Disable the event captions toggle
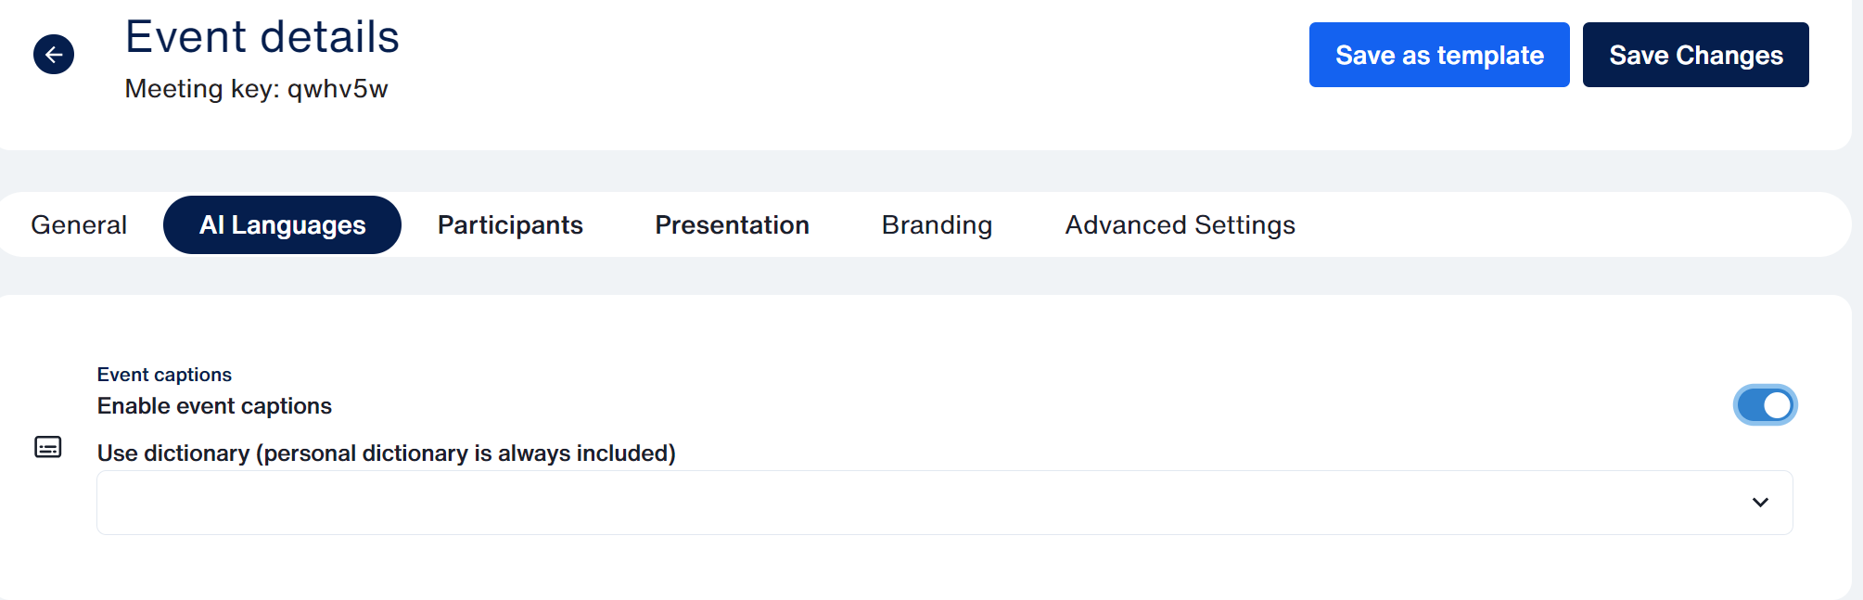1863x600 pixels. pos(1765,405)
